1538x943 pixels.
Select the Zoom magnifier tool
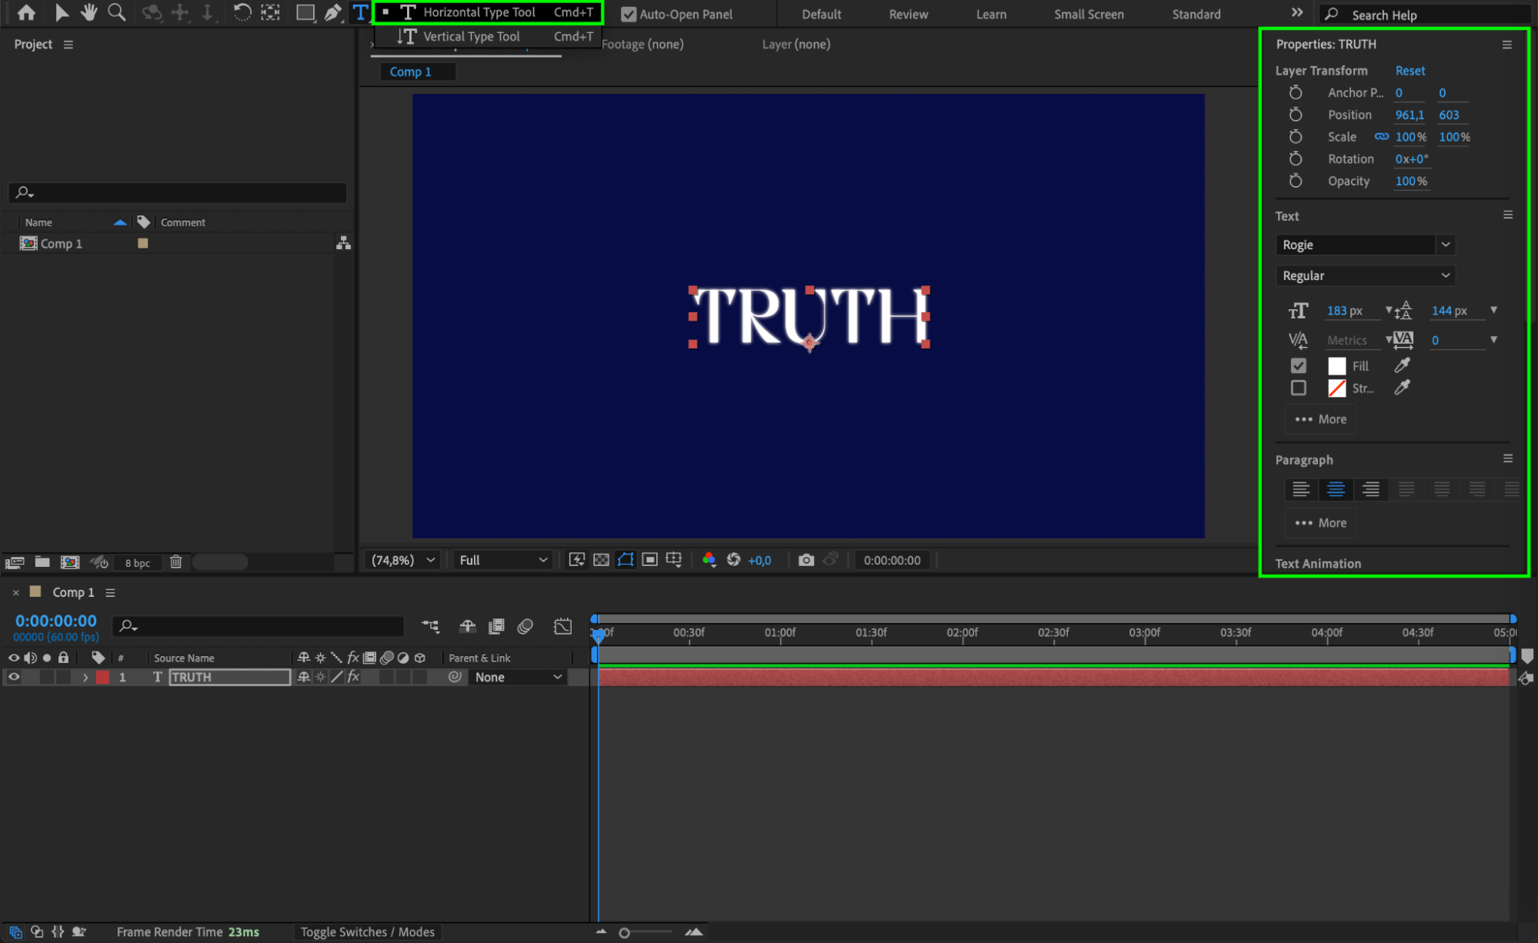(x=116, y=12)
